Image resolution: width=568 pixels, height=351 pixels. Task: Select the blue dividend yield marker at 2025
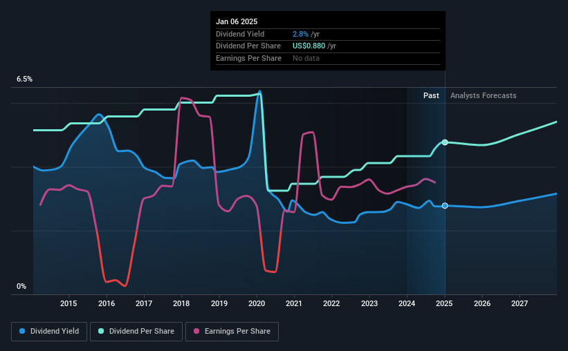click(x=445, y=205)
